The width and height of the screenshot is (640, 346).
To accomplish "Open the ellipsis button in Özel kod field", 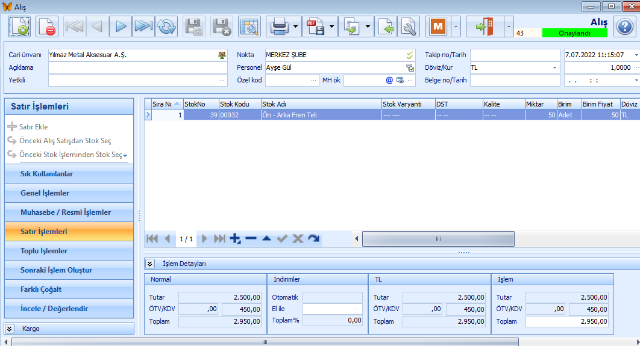I will (x=313, y=80).
